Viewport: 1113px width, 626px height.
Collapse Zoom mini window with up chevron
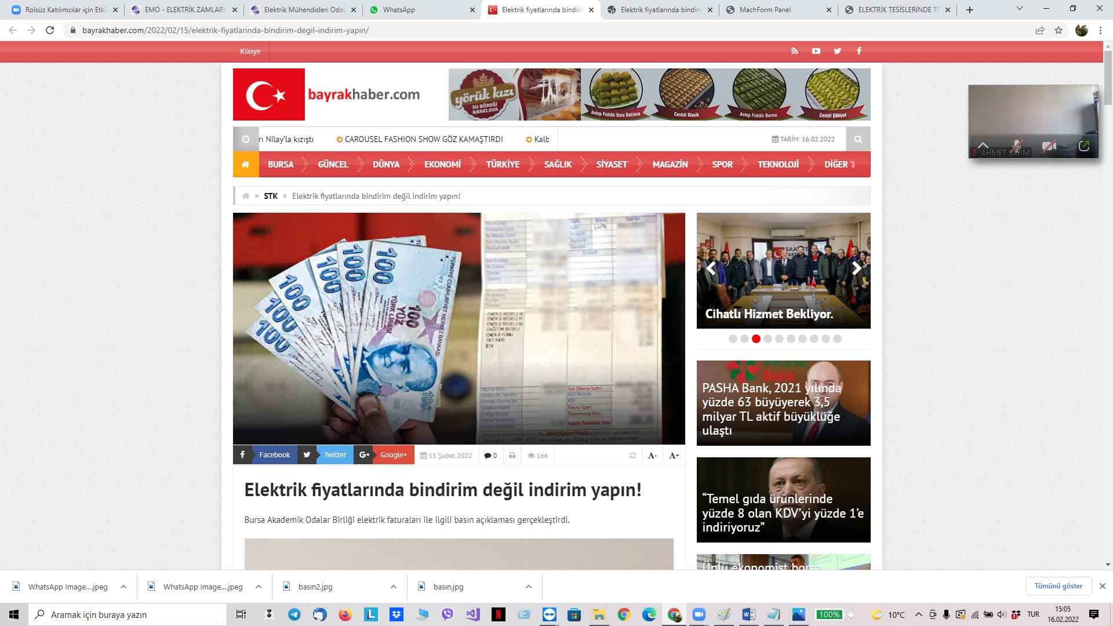(x=983, y=145)
